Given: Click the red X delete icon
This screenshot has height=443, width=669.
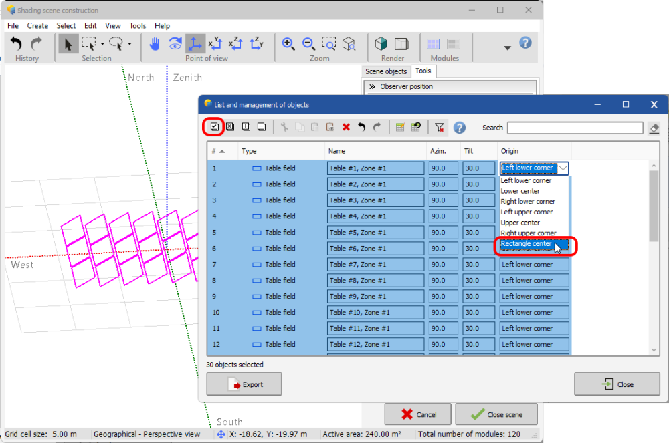Looking at the screenshot, I should click(346, 127).
